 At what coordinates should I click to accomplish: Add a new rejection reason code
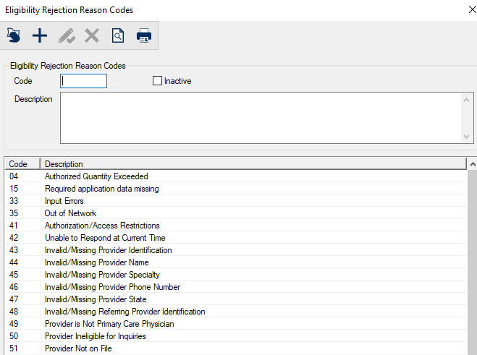click(x=40, y=35)
